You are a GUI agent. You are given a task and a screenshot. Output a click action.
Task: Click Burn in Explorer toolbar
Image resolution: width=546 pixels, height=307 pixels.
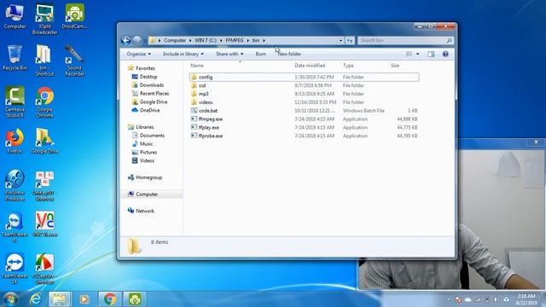point(260,54)
